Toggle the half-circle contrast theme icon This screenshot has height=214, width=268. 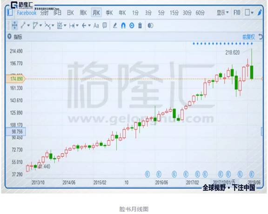point(150,26)
